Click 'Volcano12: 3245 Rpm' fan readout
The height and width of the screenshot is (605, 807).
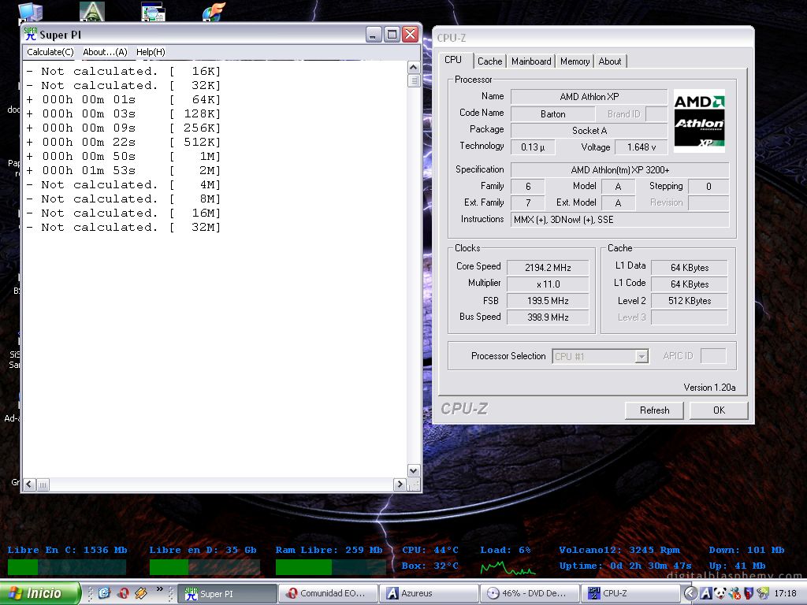619,550
